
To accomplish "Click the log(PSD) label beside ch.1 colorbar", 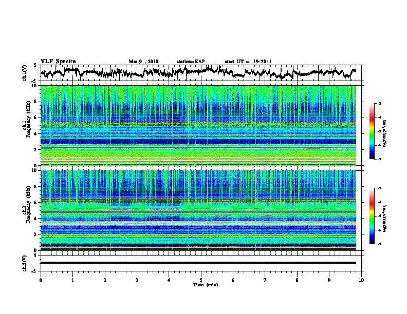I will pyautogui.click(x=385, y=134).
